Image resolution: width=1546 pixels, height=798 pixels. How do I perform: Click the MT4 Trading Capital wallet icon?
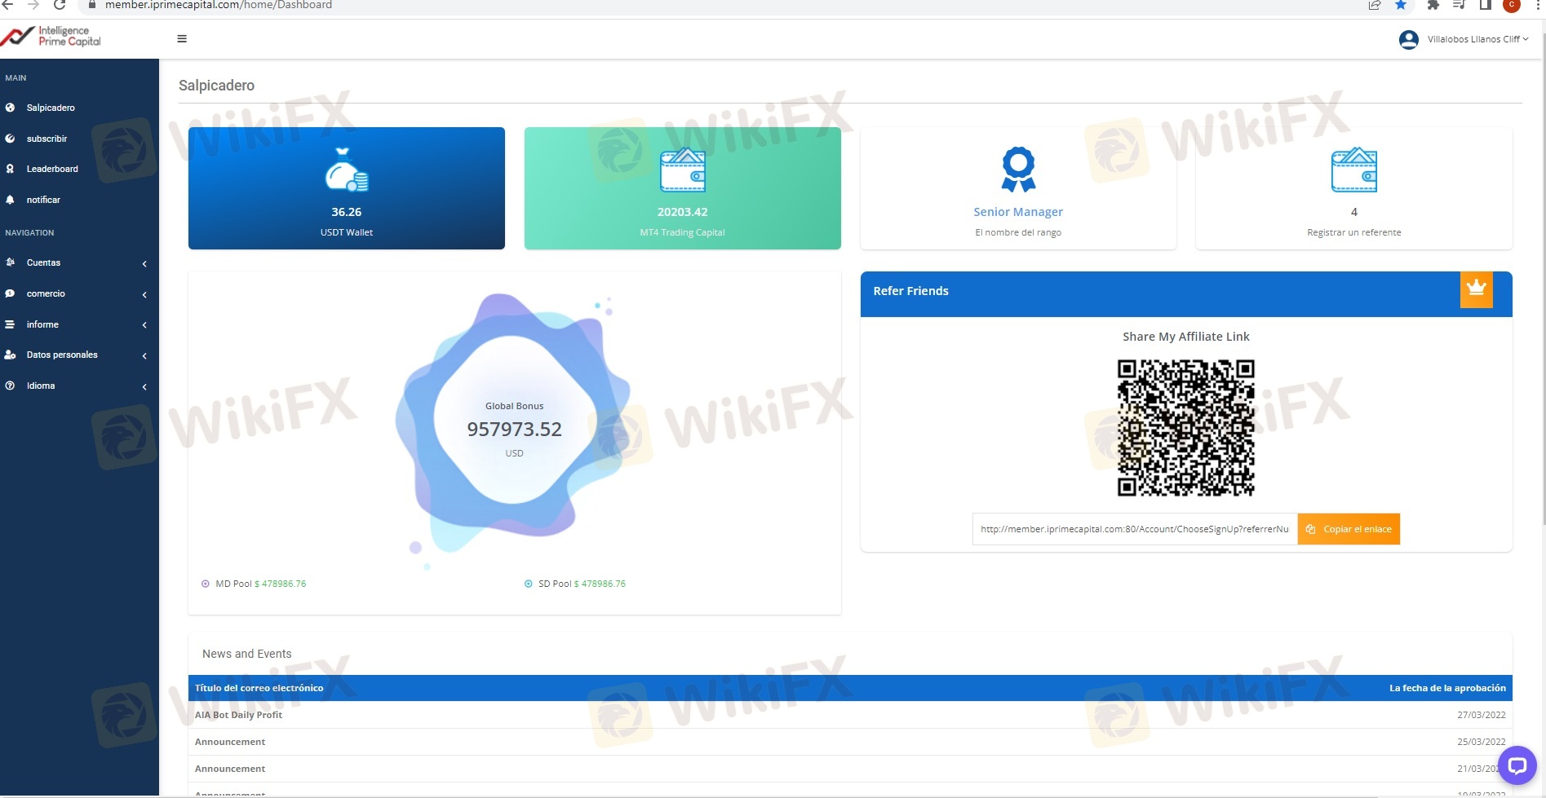tap(683, 170)
